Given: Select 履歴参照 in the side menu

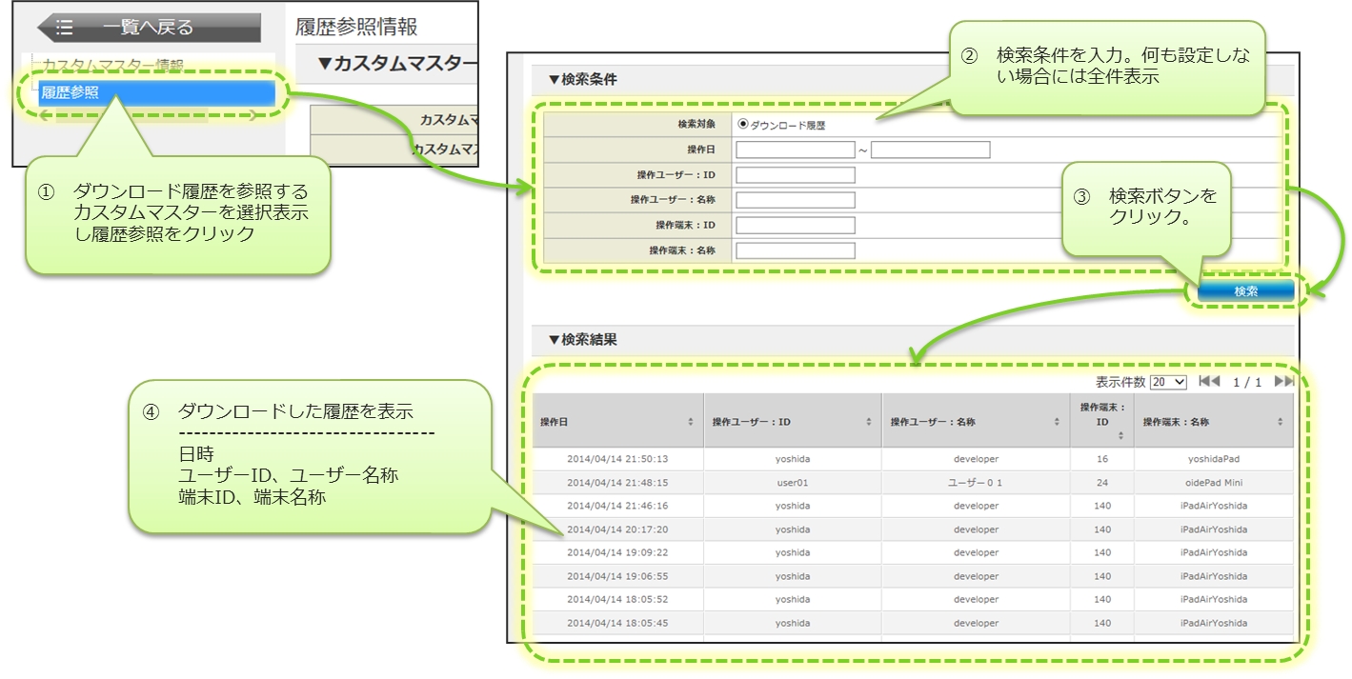Looking at the screenshot, I should (155, 92).
